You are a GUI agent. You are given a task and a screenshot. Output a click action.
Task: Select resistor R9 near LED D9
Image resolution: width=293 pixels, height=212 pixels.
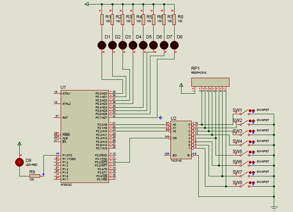point(34,176)
